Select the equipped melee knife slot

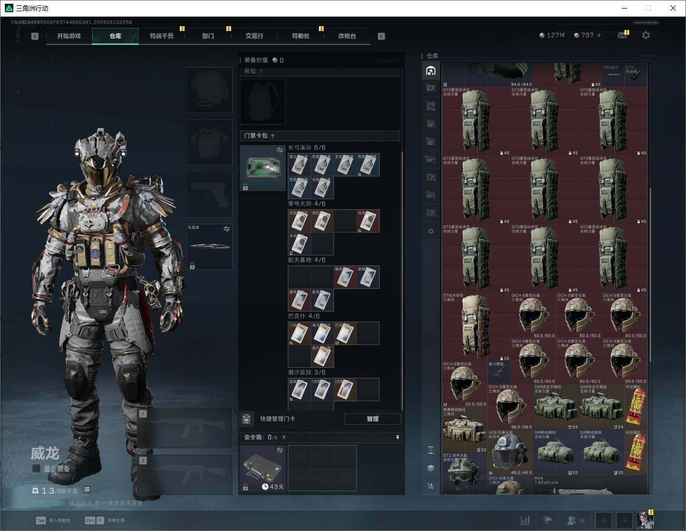pyautogui.click(x=210, y=247)
